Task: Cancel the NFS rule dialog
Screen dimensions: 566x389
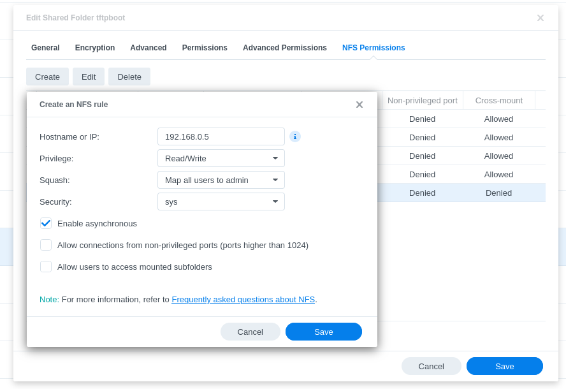Action: tap(250, 332)
